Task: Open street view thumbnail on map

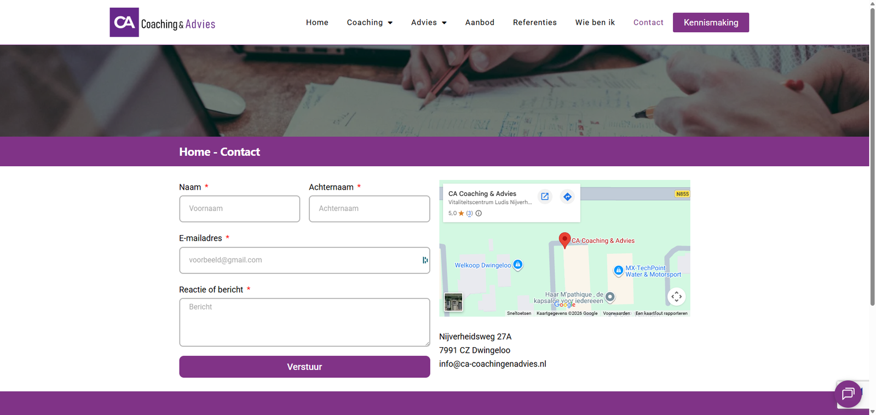Action: (453, 302)
